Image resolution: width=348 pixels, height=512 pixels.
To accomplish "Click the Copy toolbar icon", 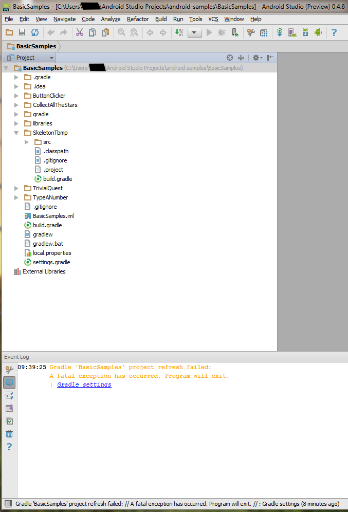I will pyautogui.click(x=93, y=32).
